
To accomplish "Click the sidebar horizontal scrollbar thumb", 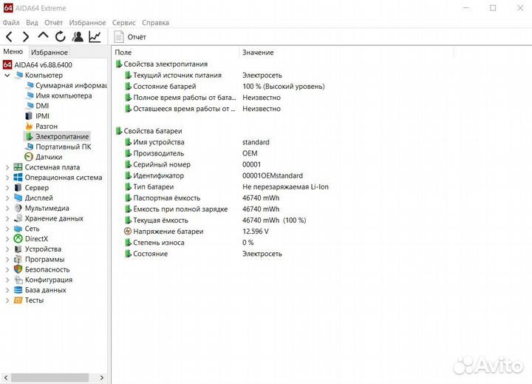I will pyautogui.click(x=50, y=377).
